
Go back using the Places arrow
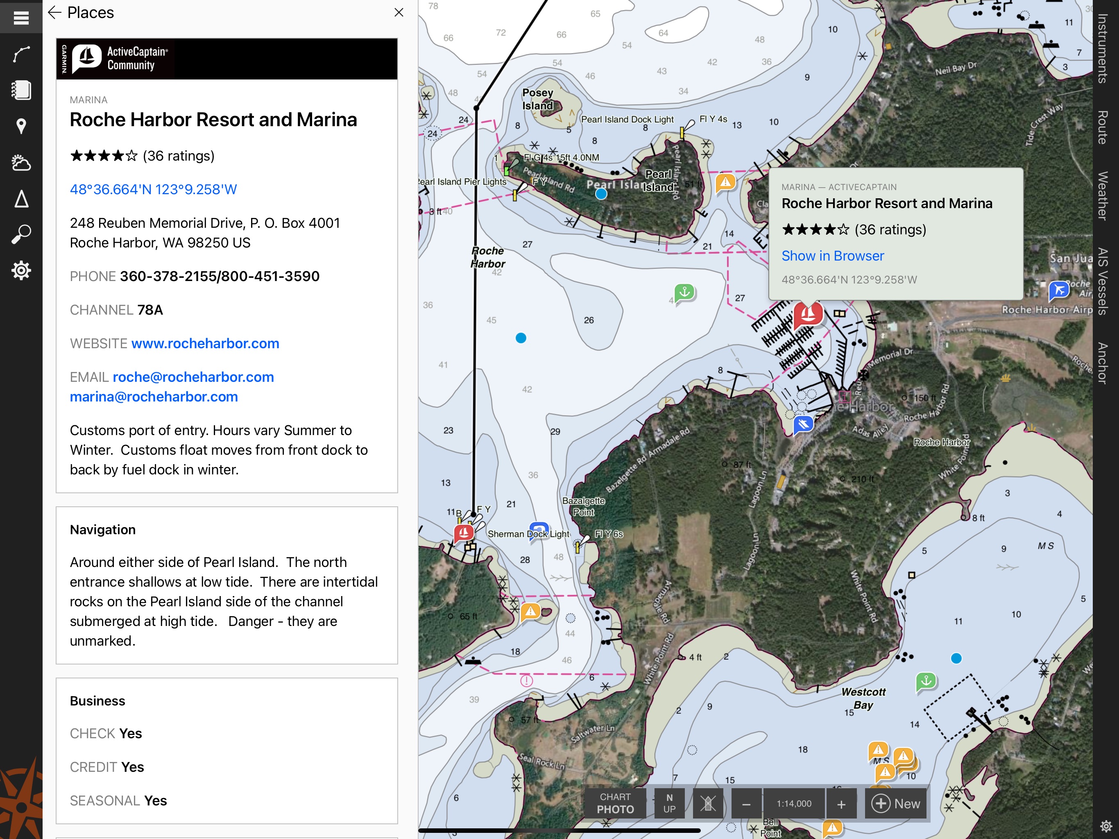54,13
